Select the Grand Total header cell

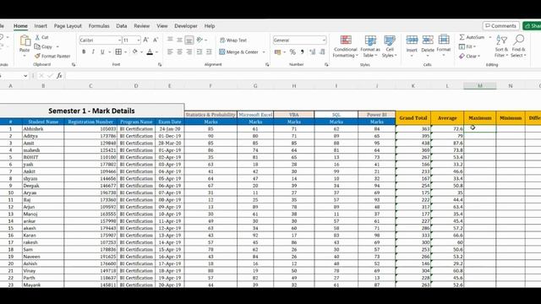tap(413, 118)
